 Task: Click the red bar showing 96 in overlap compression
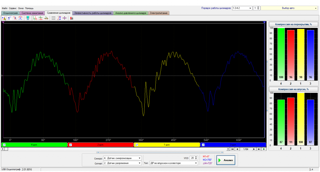pyautogui.click(x=291, y=55)
